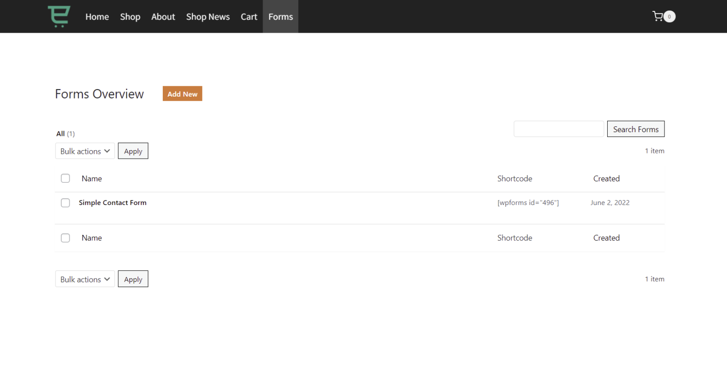Expand the top Bulk actions dropdown
This screenshot has width=727, height=367.
[x=85, y=151]
